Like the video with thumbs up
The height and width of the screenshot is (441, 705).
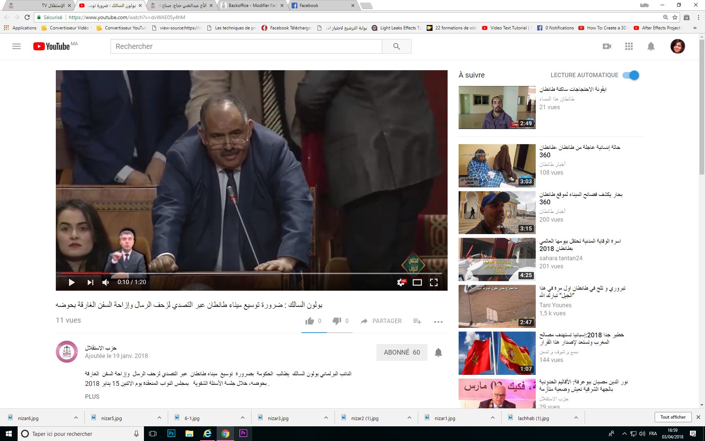(x=310, y=321)
